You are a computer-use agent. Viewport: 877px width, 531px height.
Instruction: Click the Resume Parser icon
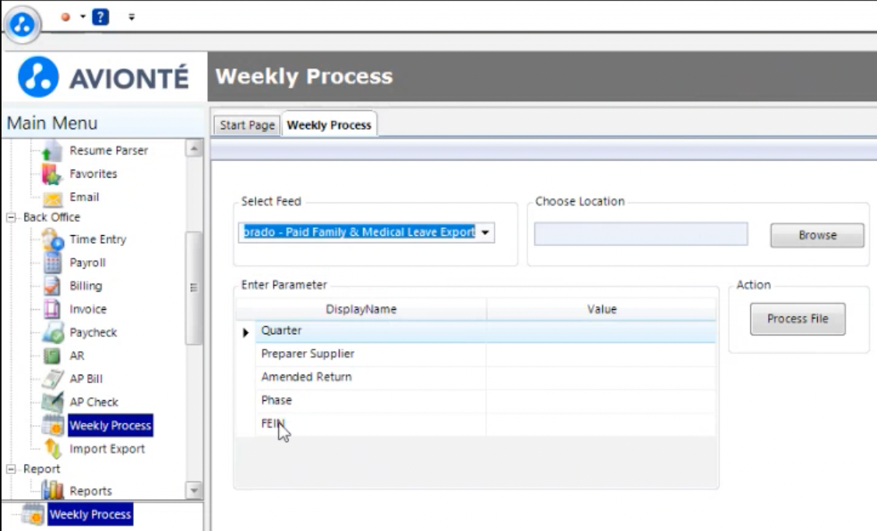[x=52, y=150]
